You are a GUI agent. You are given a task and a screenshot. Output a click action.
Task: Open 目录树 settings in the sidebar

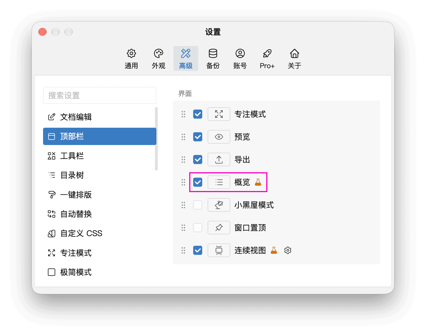(99, 175)
